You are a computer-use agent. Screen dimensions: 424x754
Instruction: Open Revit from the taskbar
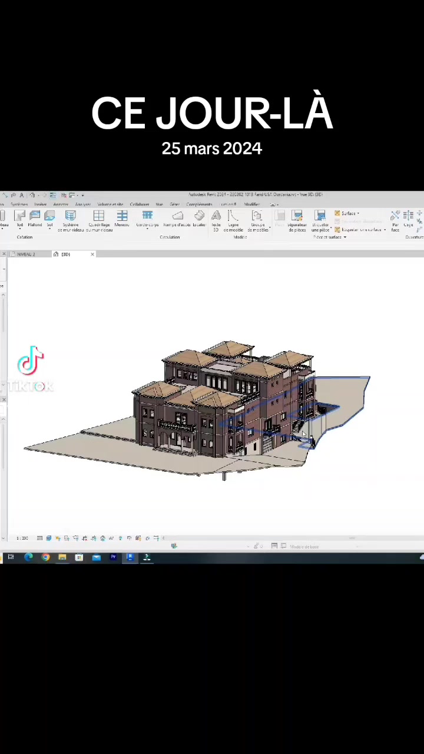pos(130,557)
